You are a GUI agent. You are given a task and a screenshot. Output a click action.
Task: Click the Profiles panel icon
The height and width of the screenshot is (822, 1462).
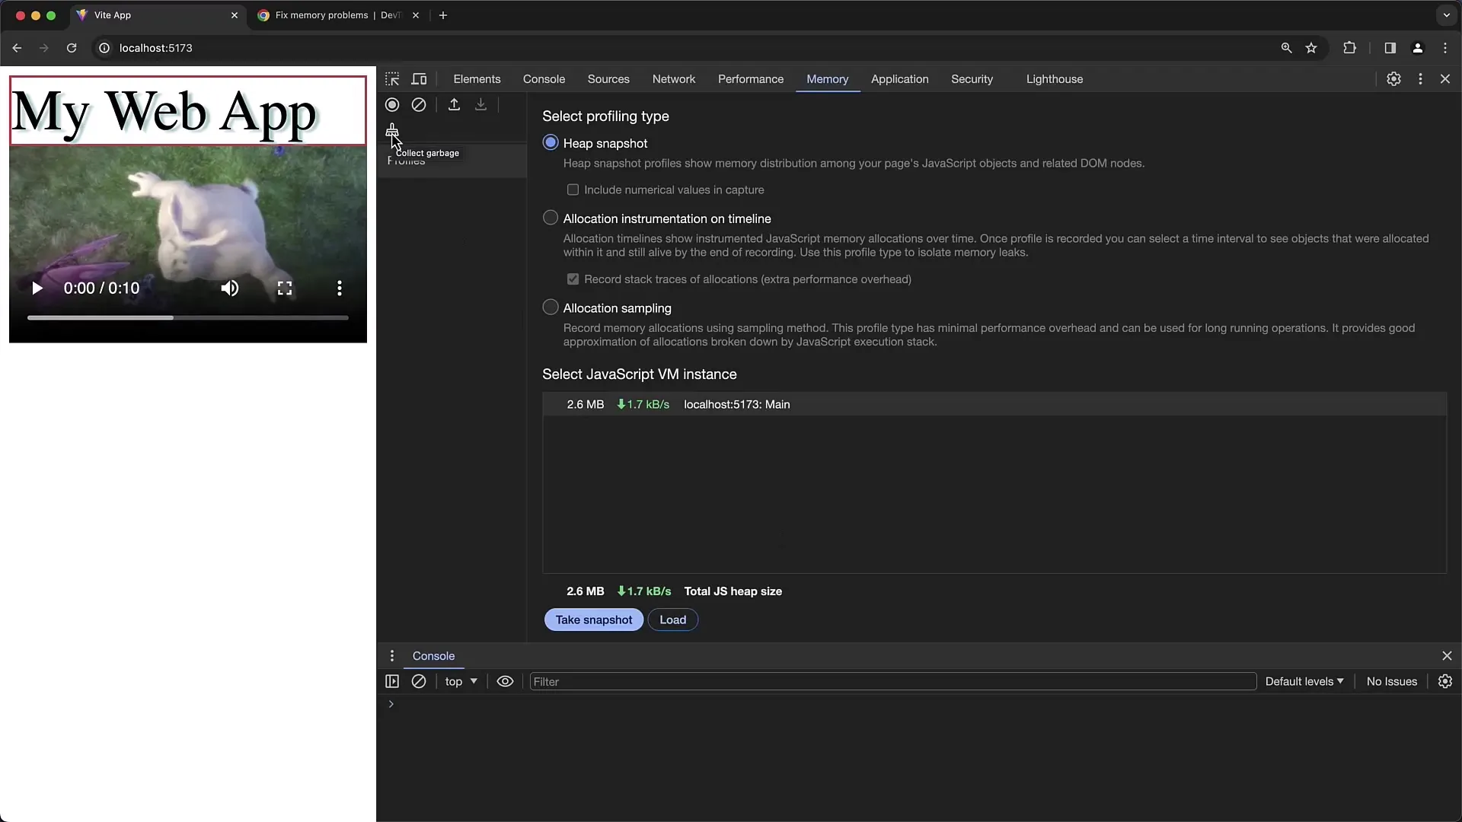click(406, 161)
